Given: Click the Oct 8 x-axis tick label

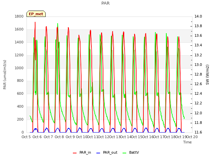Looking at the screenshot, I should [59, 137].
